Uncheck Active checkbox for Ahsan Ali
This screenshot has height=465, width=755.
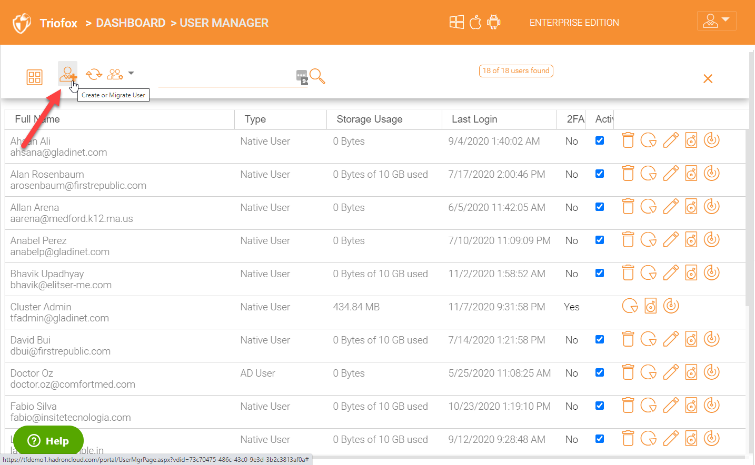click(x=600, y=140)
